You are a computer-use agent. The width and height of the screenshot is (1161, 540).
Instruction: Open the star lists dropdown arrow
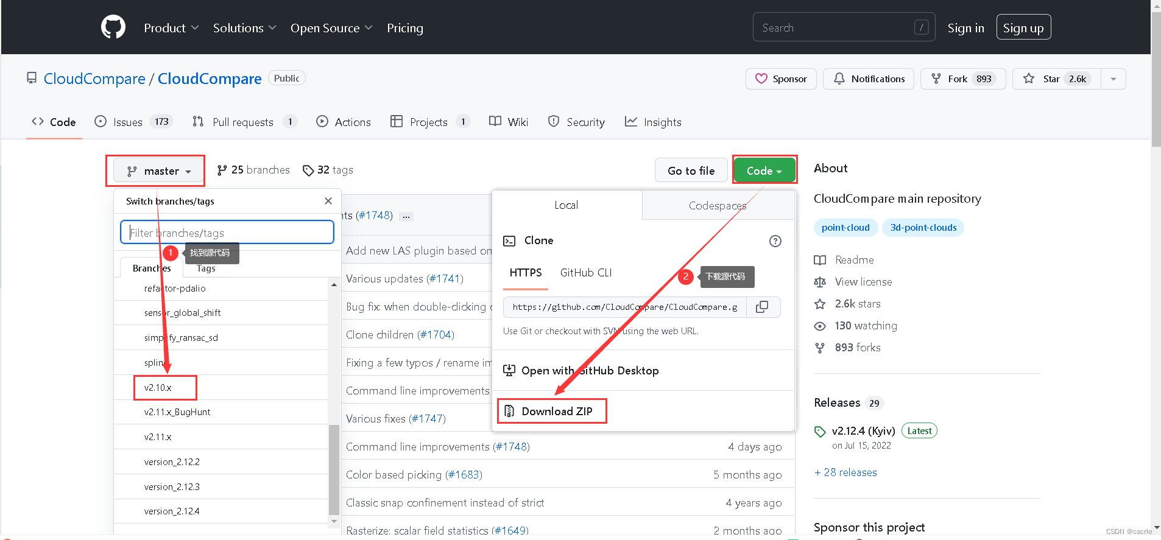pyautogui.click(x=1113, y=79)
